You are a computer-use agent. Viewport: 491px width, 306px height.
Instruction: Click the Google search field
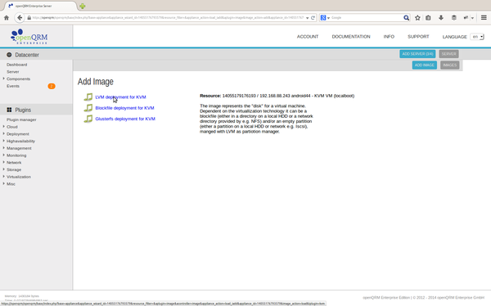(x=367, y=18)
